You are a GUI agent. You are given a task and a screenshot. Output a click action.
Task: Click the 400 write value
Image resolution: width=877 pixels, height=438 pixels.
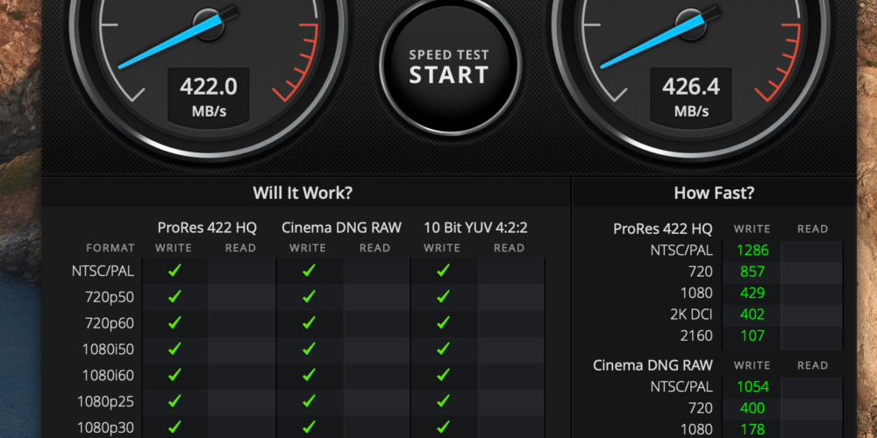(x=752, y=408)
